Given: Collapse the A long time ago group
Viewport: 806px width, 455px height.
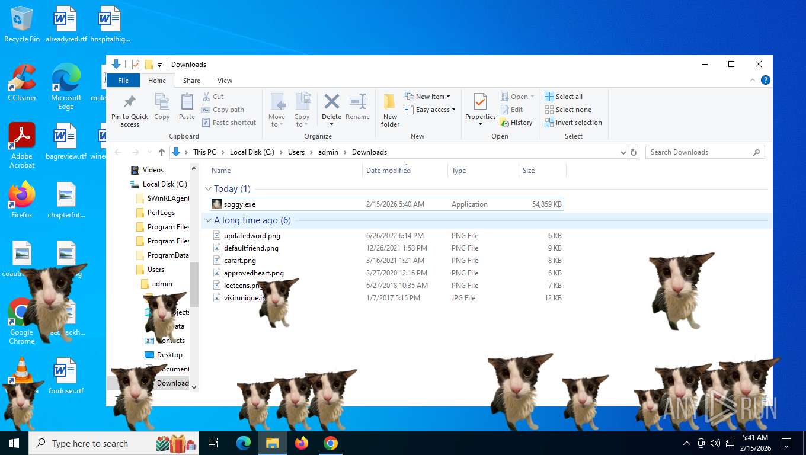Looking at the screenshot, I should [x=208, y=220].
